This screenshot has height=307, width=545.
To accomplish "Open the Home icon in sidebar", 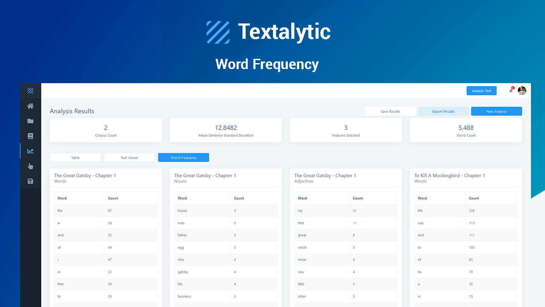I will [30, 106].
